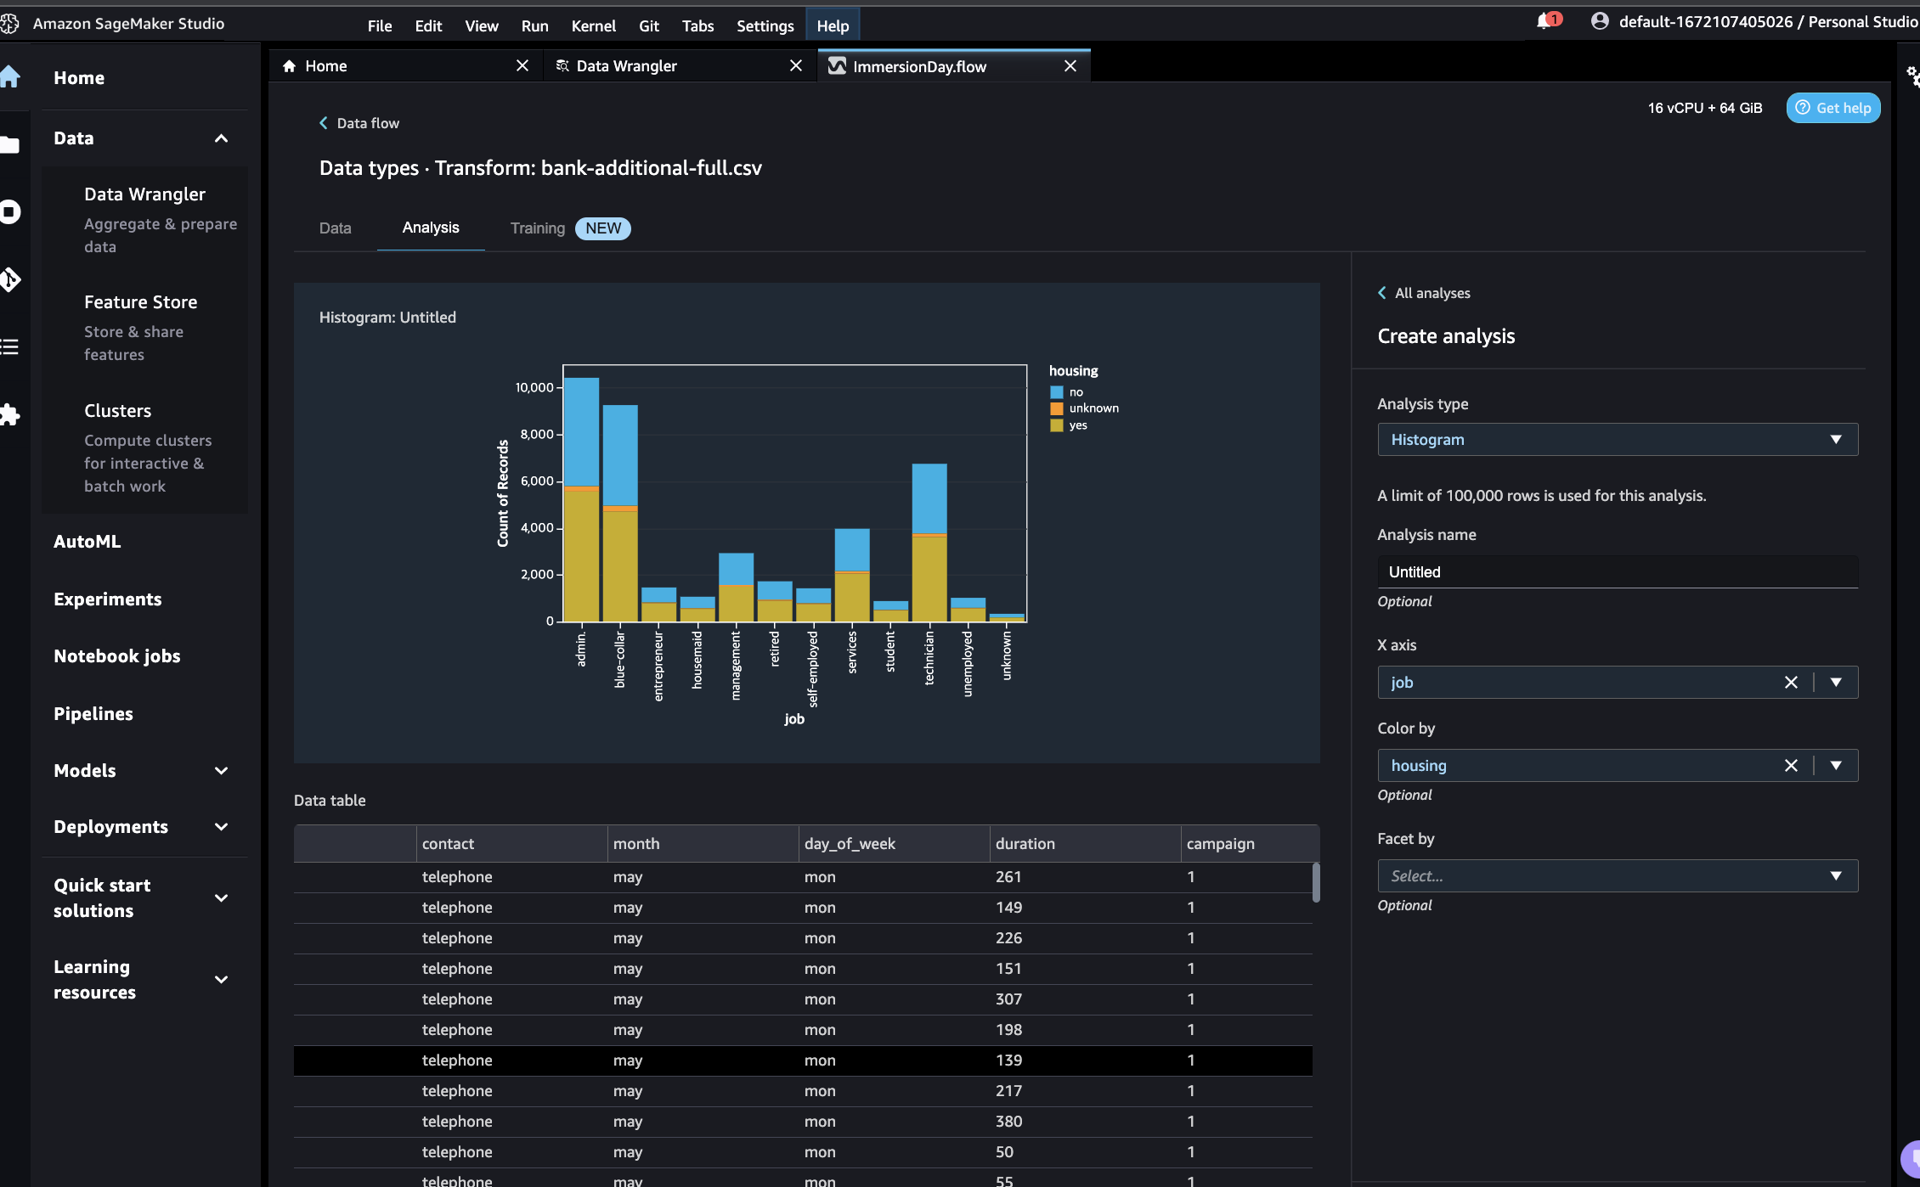Open the Analysis type Histogram dropdown
This screenshot has height=1187, width=1920.
point(1617,440)
